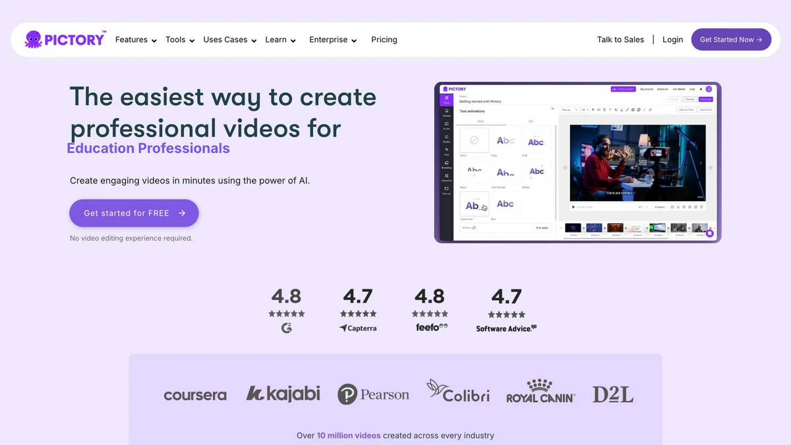The image size is (791, 445).
Task: Click the Software Advice logo
Action: [506, 328]
